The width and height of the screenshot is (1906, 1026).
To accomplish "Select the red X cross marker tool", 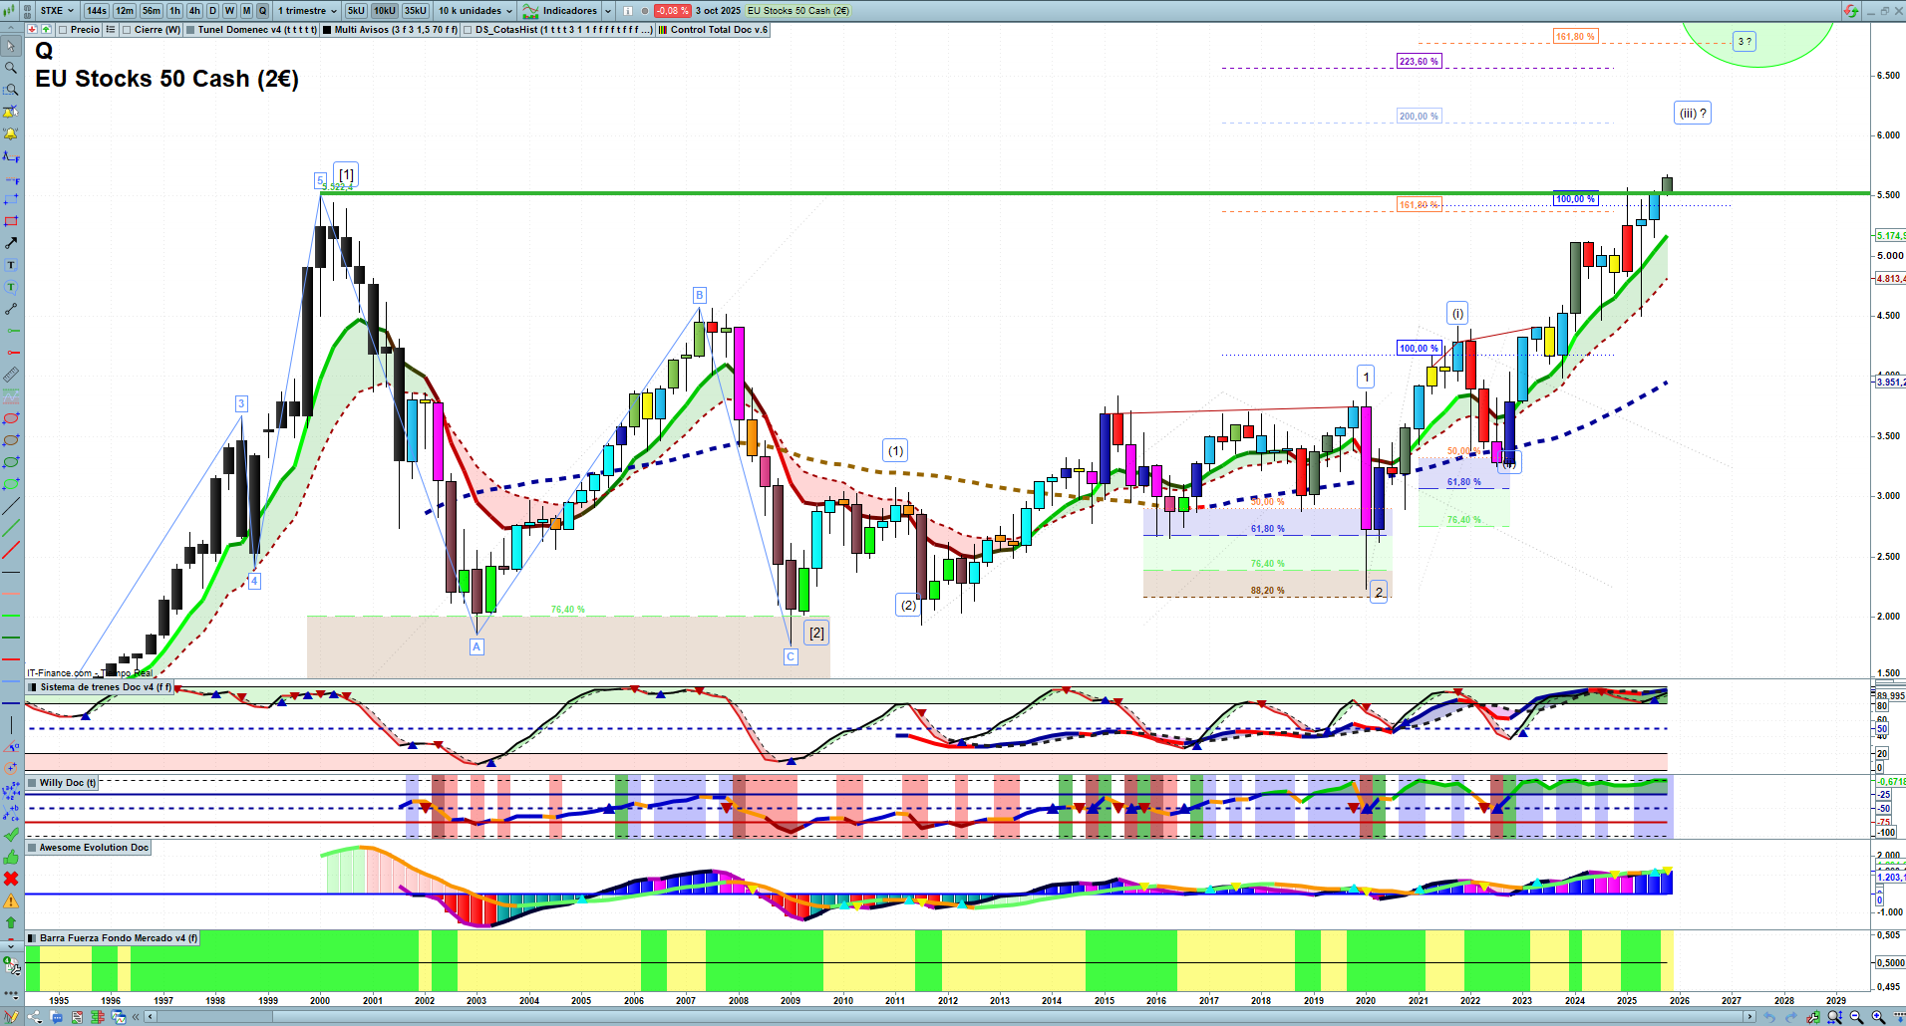I will point(11,879).
